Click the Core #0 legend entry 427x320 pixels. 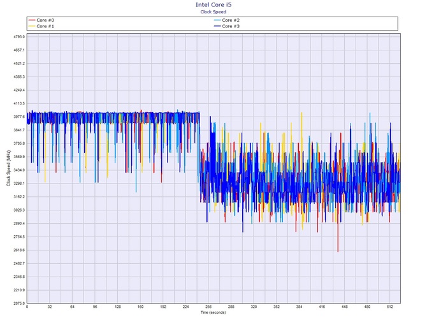tap(41, 20)
